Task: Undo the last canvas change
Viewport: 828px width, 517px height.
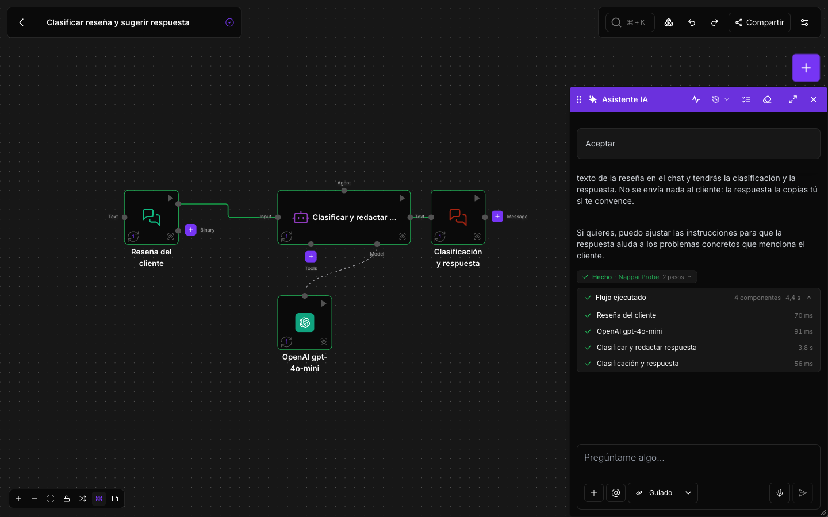Action: [x=692, y=22]
